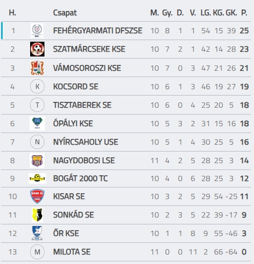Click the GK. goal difference header
254x264 pixels.
click(x=231, y=13)
